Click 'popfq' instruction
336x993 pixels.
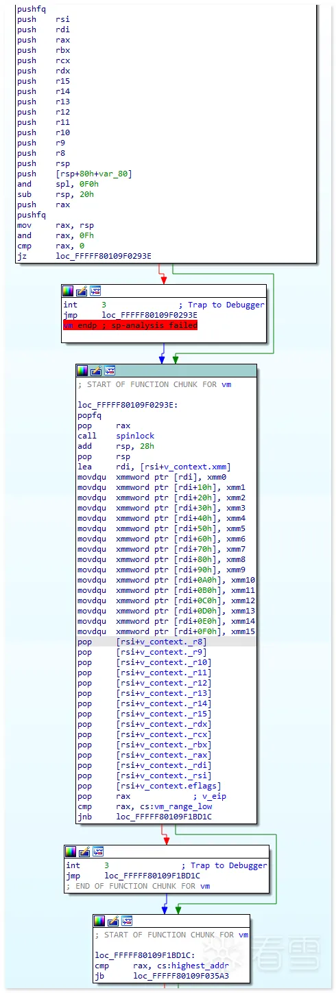tap(89, 415)
